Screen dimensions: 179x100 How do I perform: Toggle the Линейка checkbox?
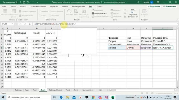pyautogui.click(x=40, y=11)
